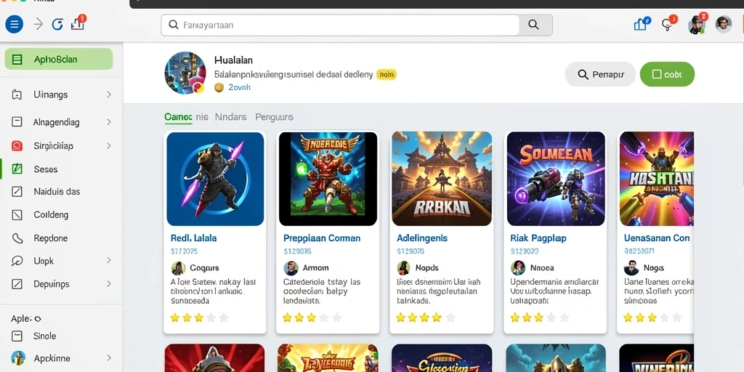Open the Redl. Lalala game thumbnail
744x372 pixels.
coord(215,179)
